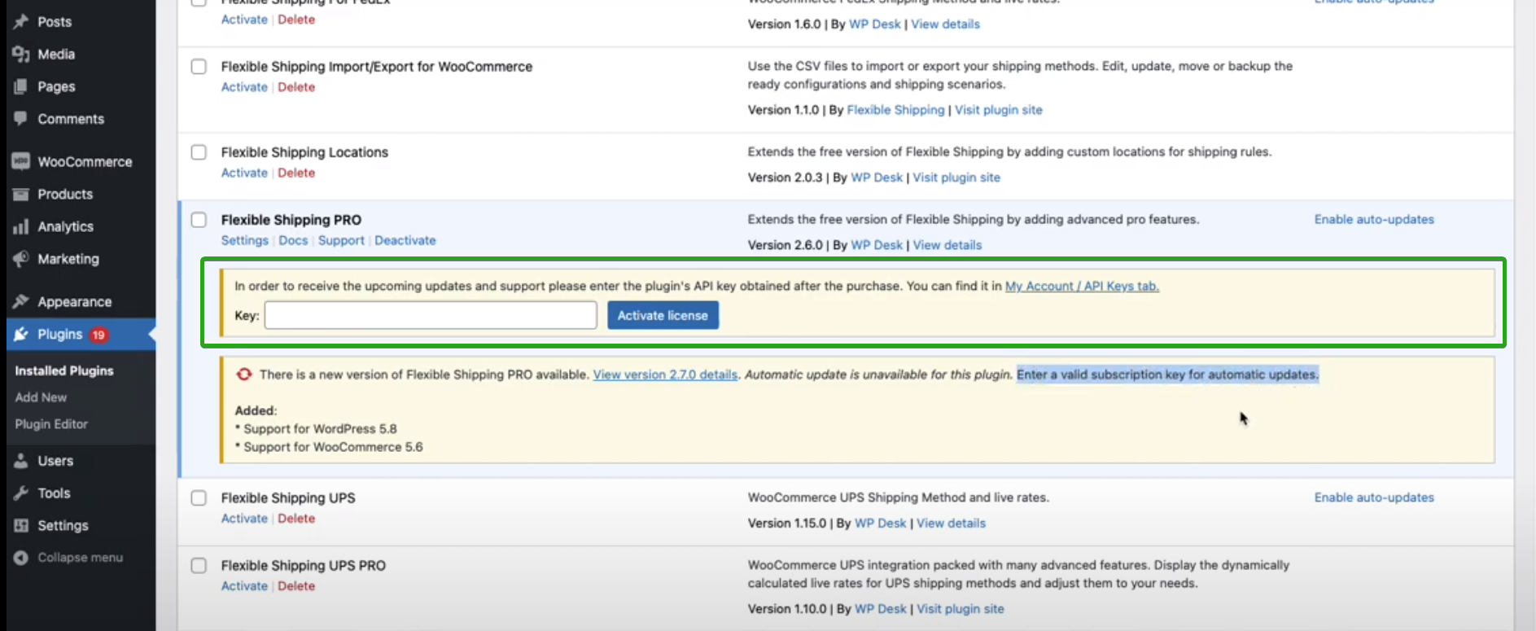Click the WooCommerce logo icon

(21, 161)
